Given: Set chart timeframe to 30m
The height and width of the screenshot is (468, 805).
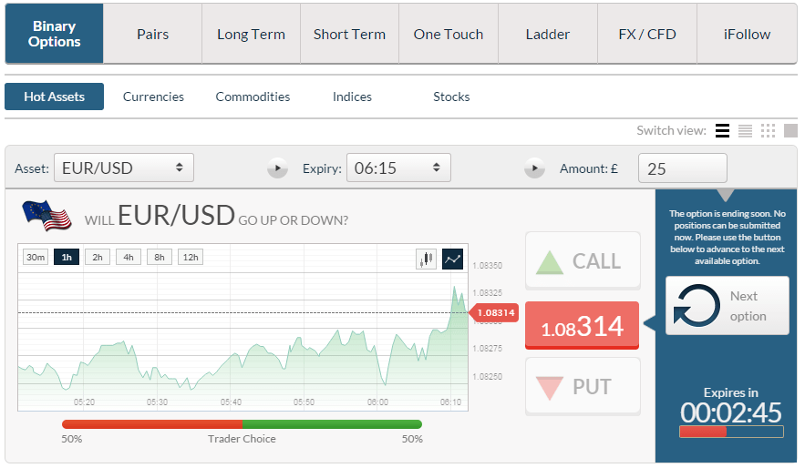Looking at the screenshot, I should [x=36, y=257].
